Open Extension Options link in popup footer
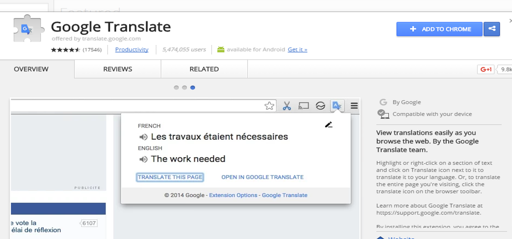512x239 pixels. [x=233, y=195]
